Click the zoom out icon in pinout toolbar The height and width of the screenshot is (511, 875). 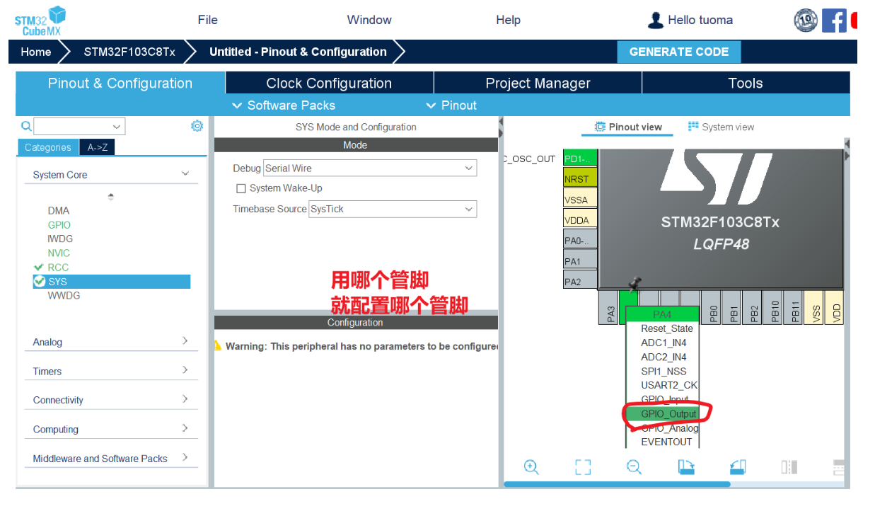click(x=634, y=467)
